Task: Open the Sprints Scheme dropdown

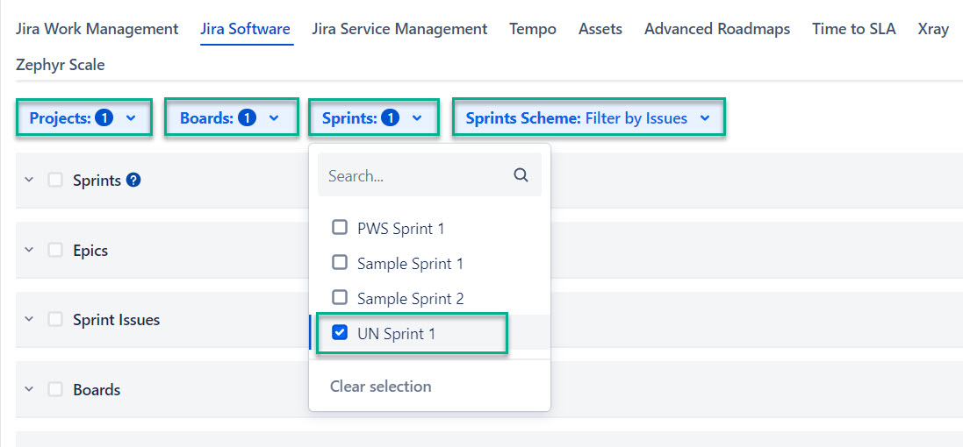Action: (x=588, y=117)
